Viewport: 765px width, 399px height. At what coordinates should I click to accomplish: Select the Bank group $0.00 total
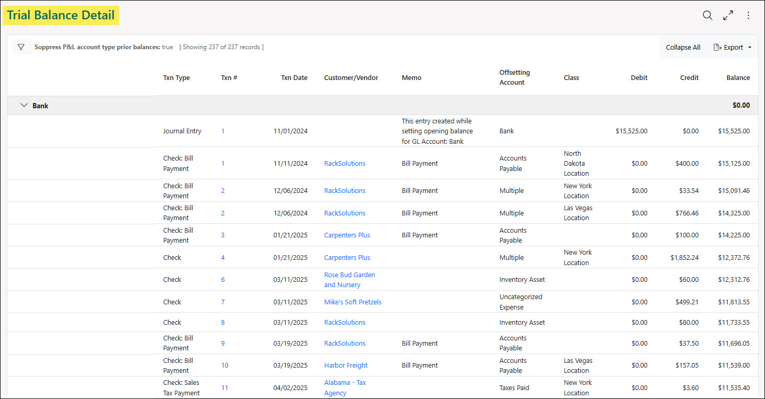[x=741, y=105]
